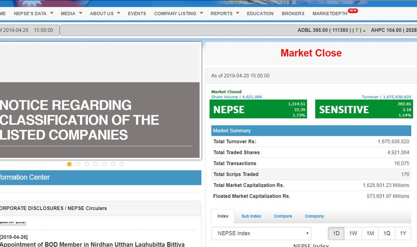This screenshot has width=417, height=247.
Task: Go to the Events page
Action: point(137,14)
